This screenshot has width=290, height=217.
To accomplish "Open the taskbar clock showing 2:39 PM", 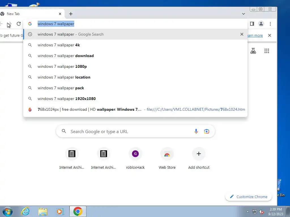I will click(276, 212).
